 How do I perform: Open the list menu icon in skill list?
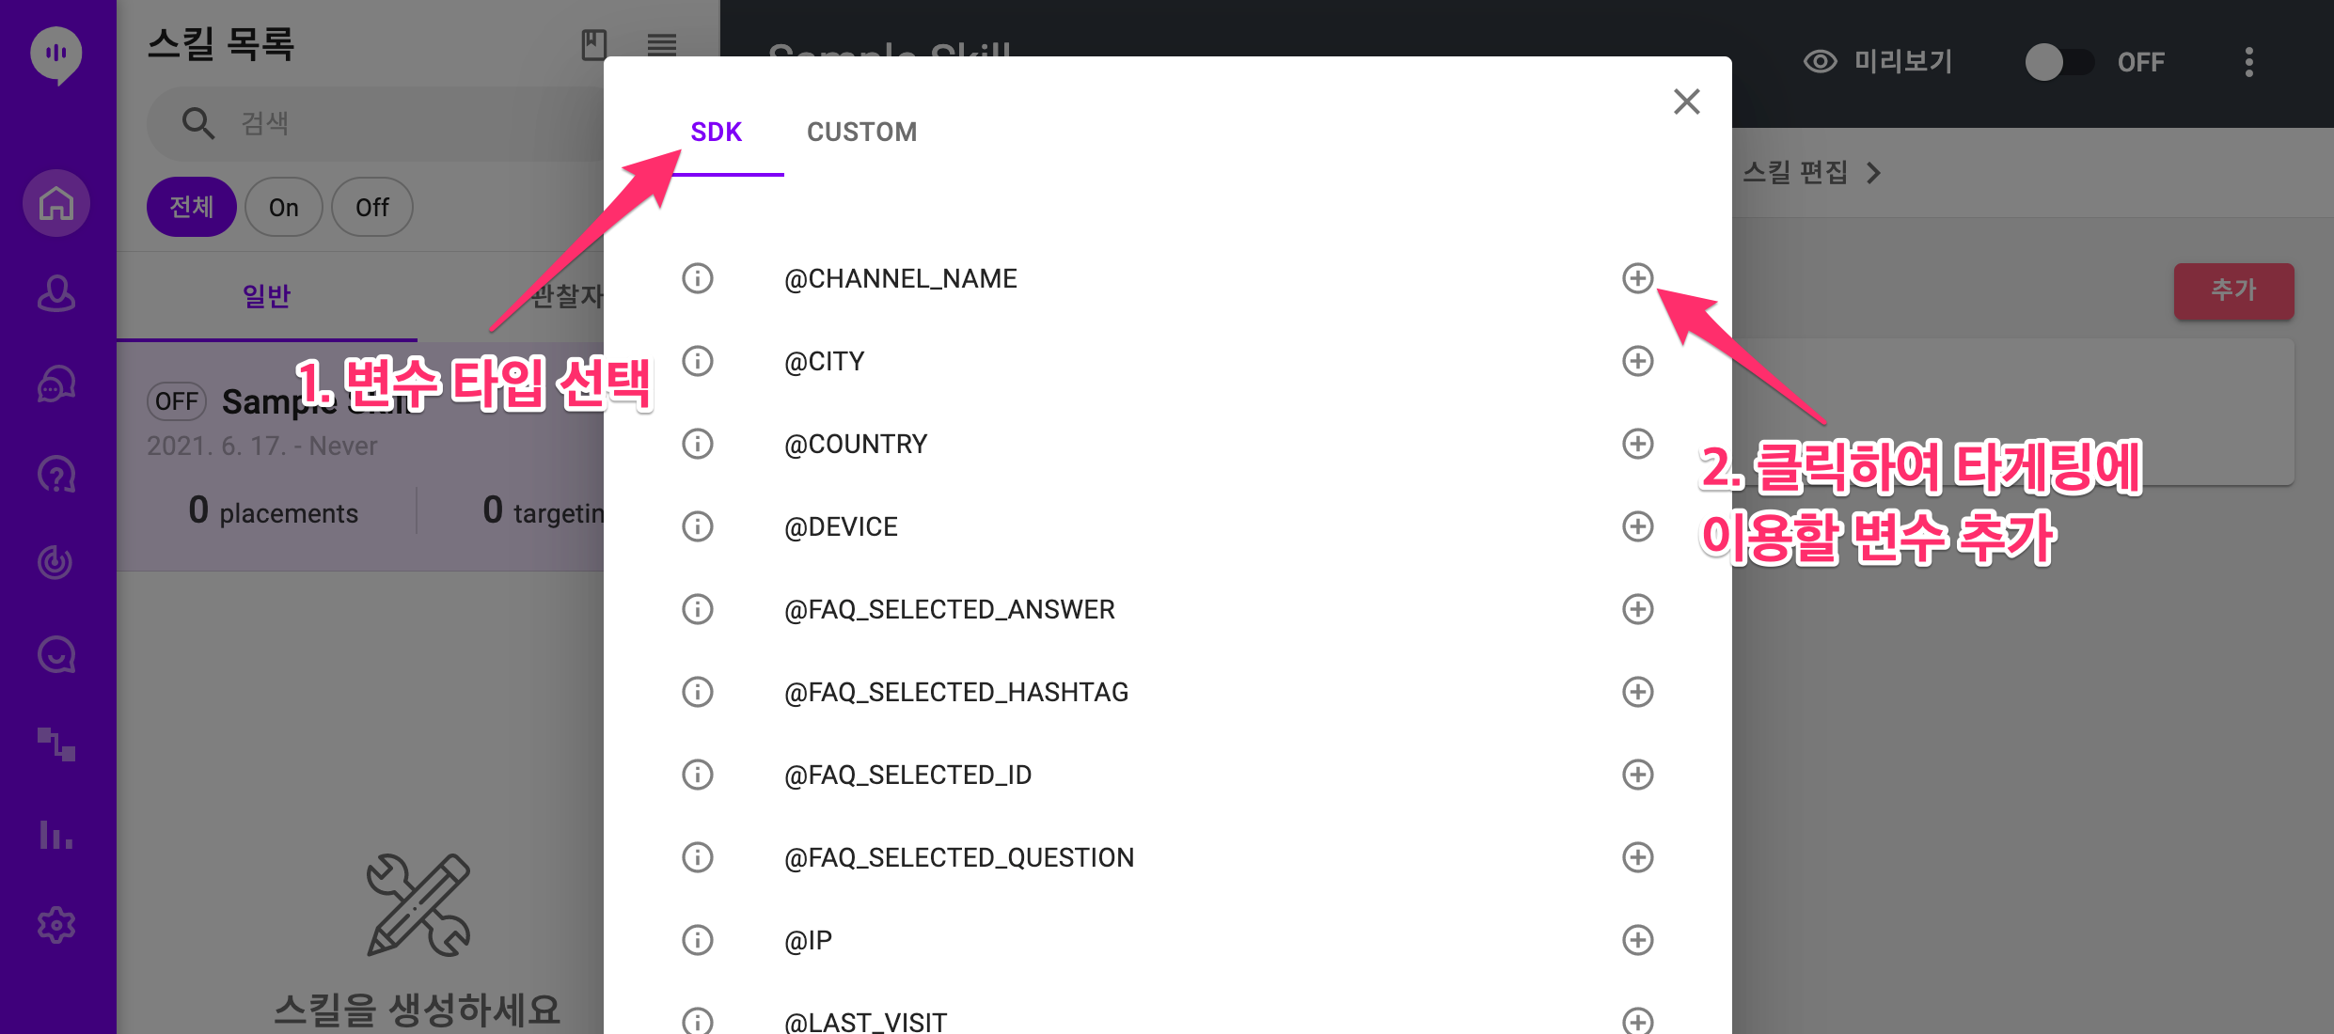pyautogui.click(x=662, y=44)
